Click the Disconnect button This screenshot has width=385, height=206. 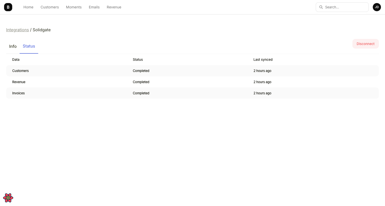(365, 43)
